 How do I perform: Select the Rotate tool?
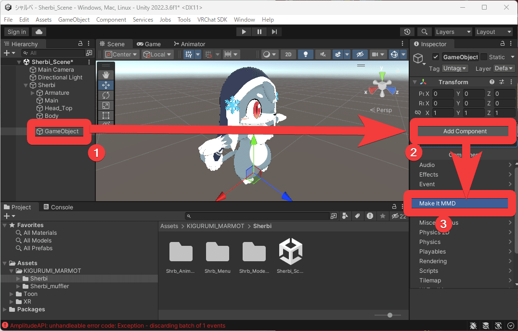point(106,95)
